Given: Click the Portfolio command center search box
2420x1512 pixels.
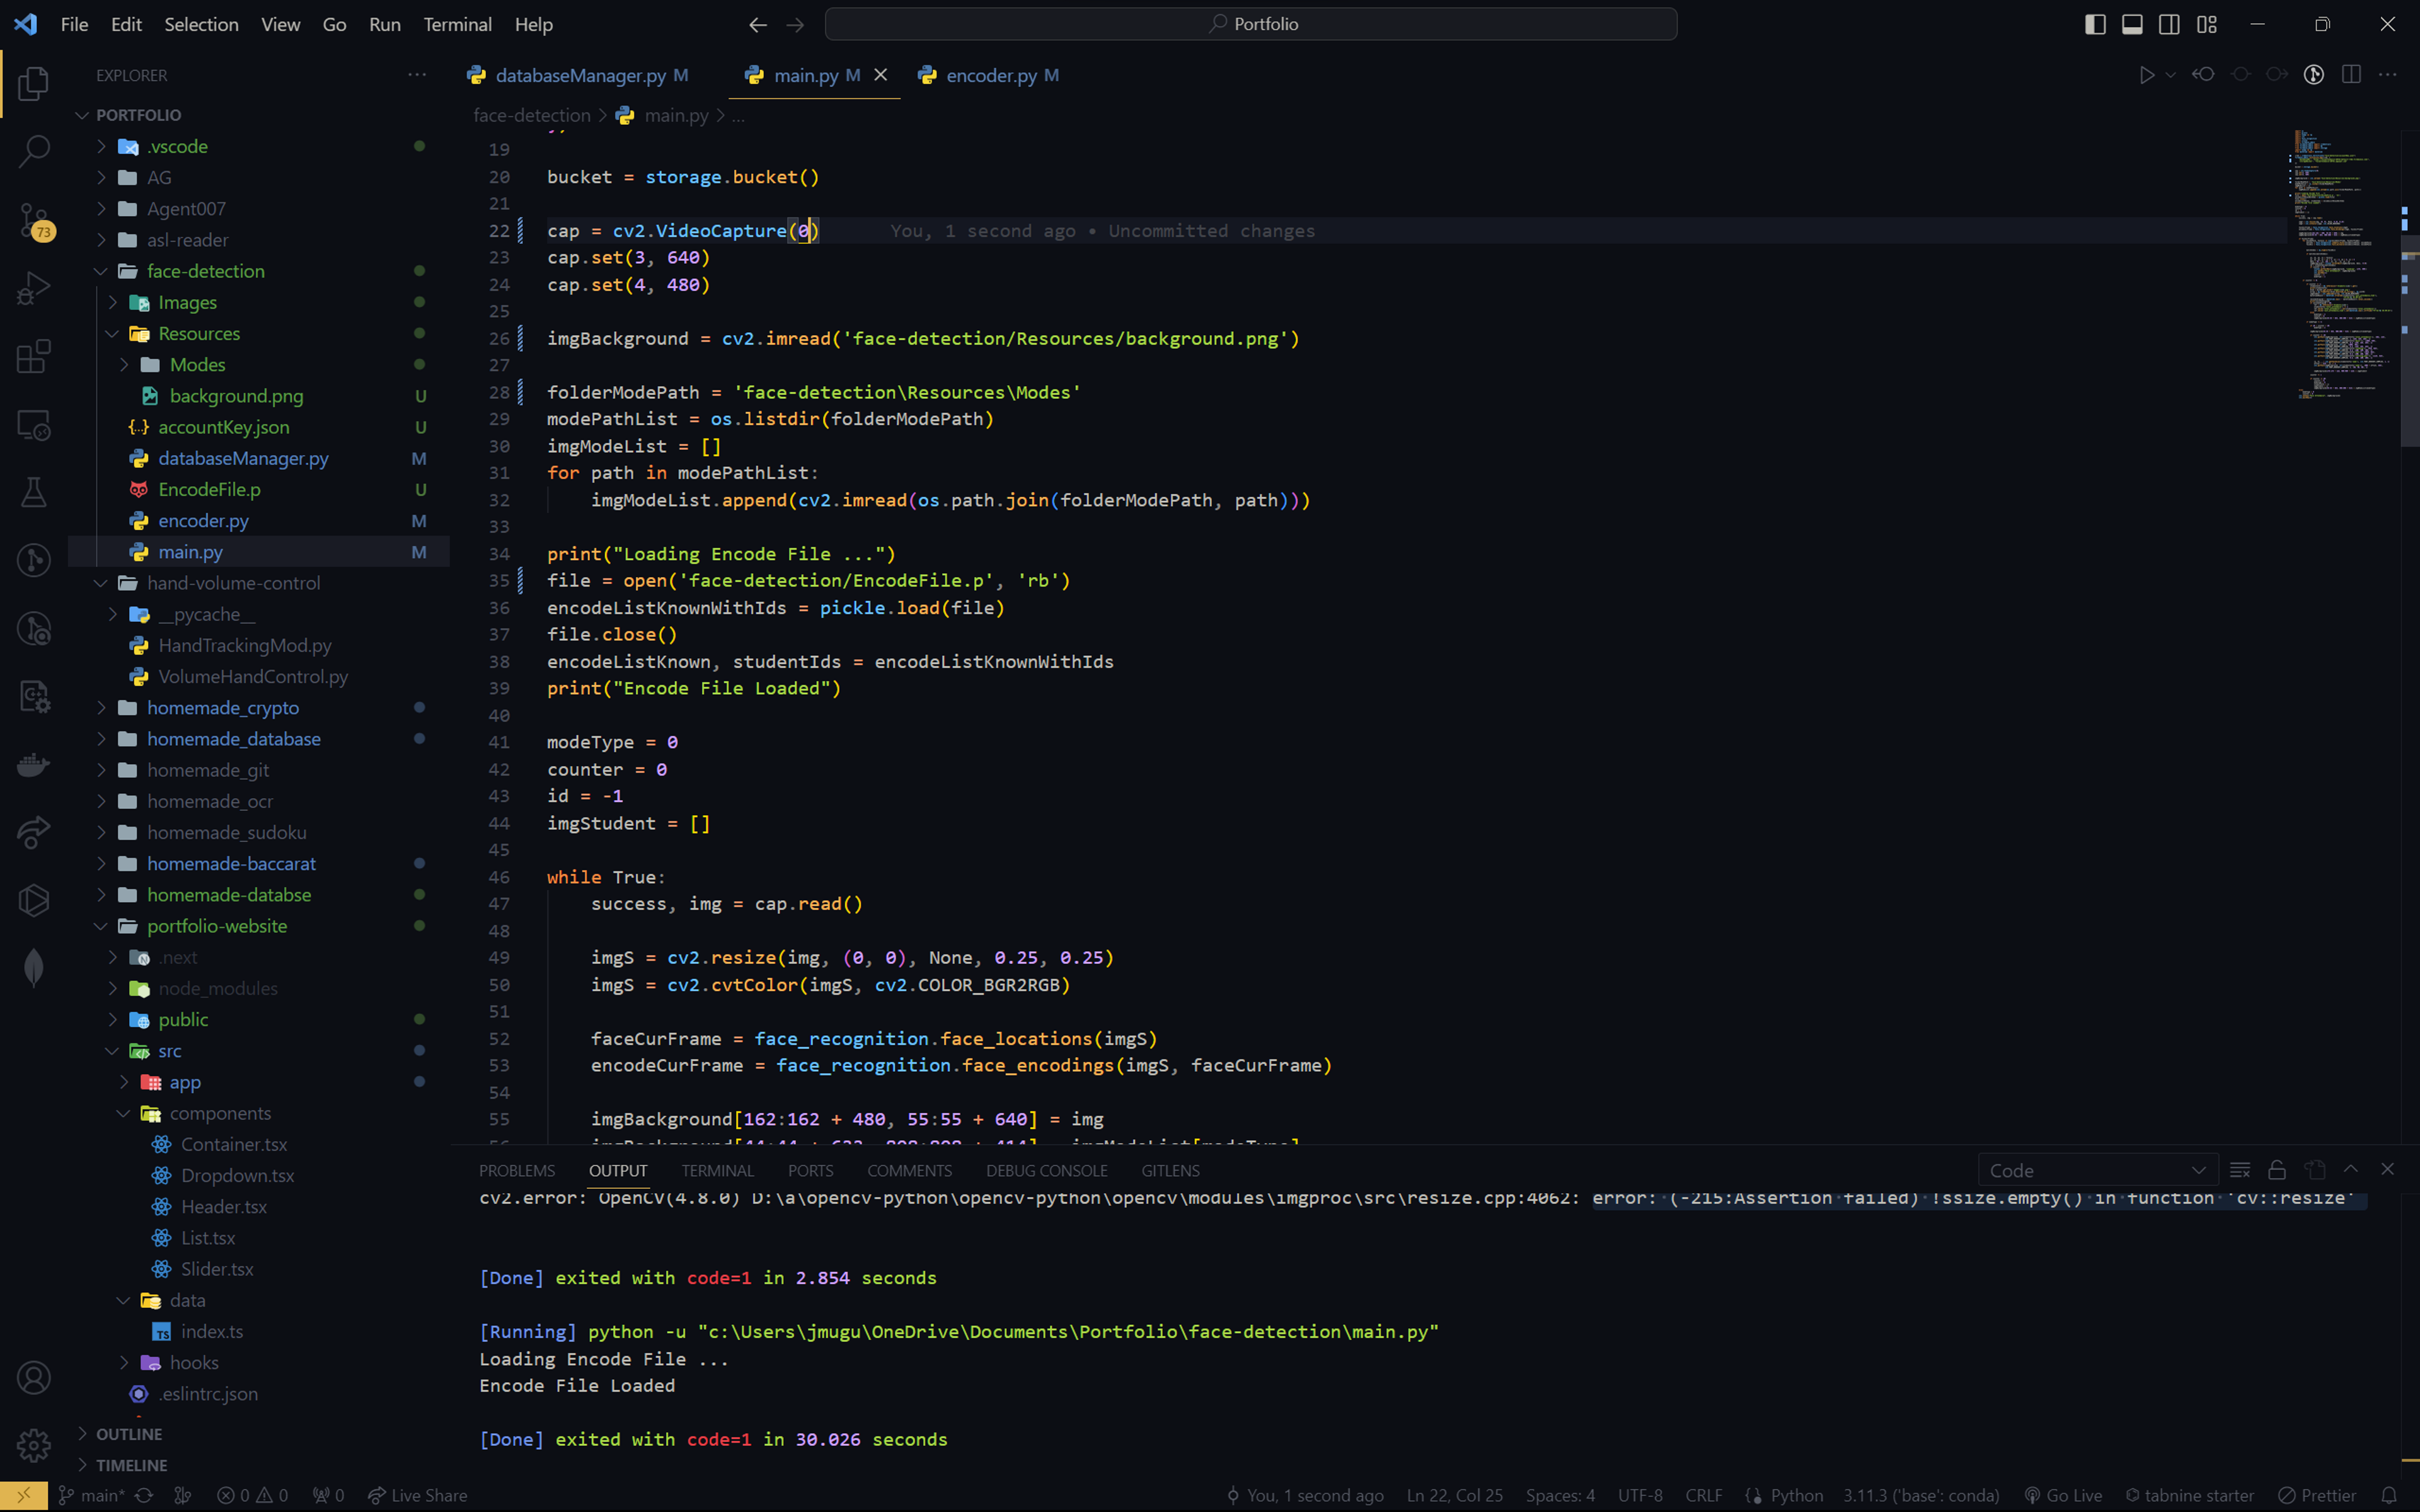Looking at the screenshot, I should pyautogui.click(x=1250, y=24).
